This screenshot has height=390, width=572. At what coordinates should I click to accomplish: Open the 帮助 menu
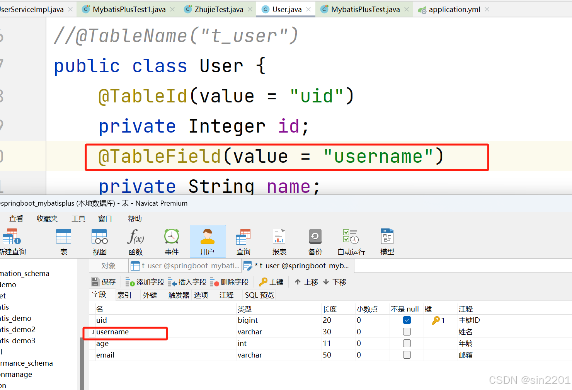pyautogui.click(x=135, y=218)
